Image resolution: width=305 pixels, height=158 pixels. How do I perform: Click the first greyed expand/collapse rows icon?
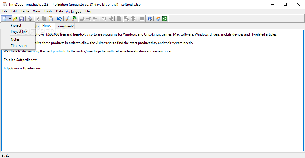click(104, 19)
